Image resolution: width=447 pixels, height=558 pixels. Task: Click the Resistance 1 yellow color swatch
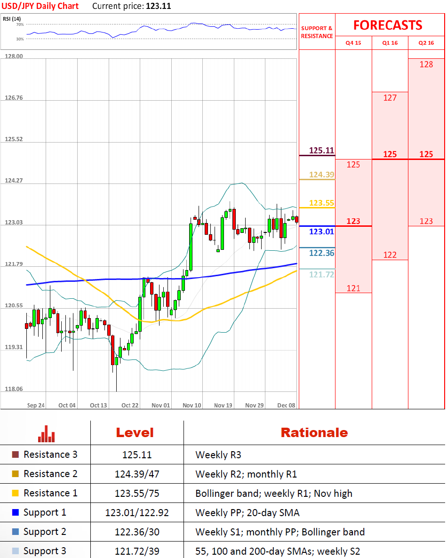click(16, 493)
